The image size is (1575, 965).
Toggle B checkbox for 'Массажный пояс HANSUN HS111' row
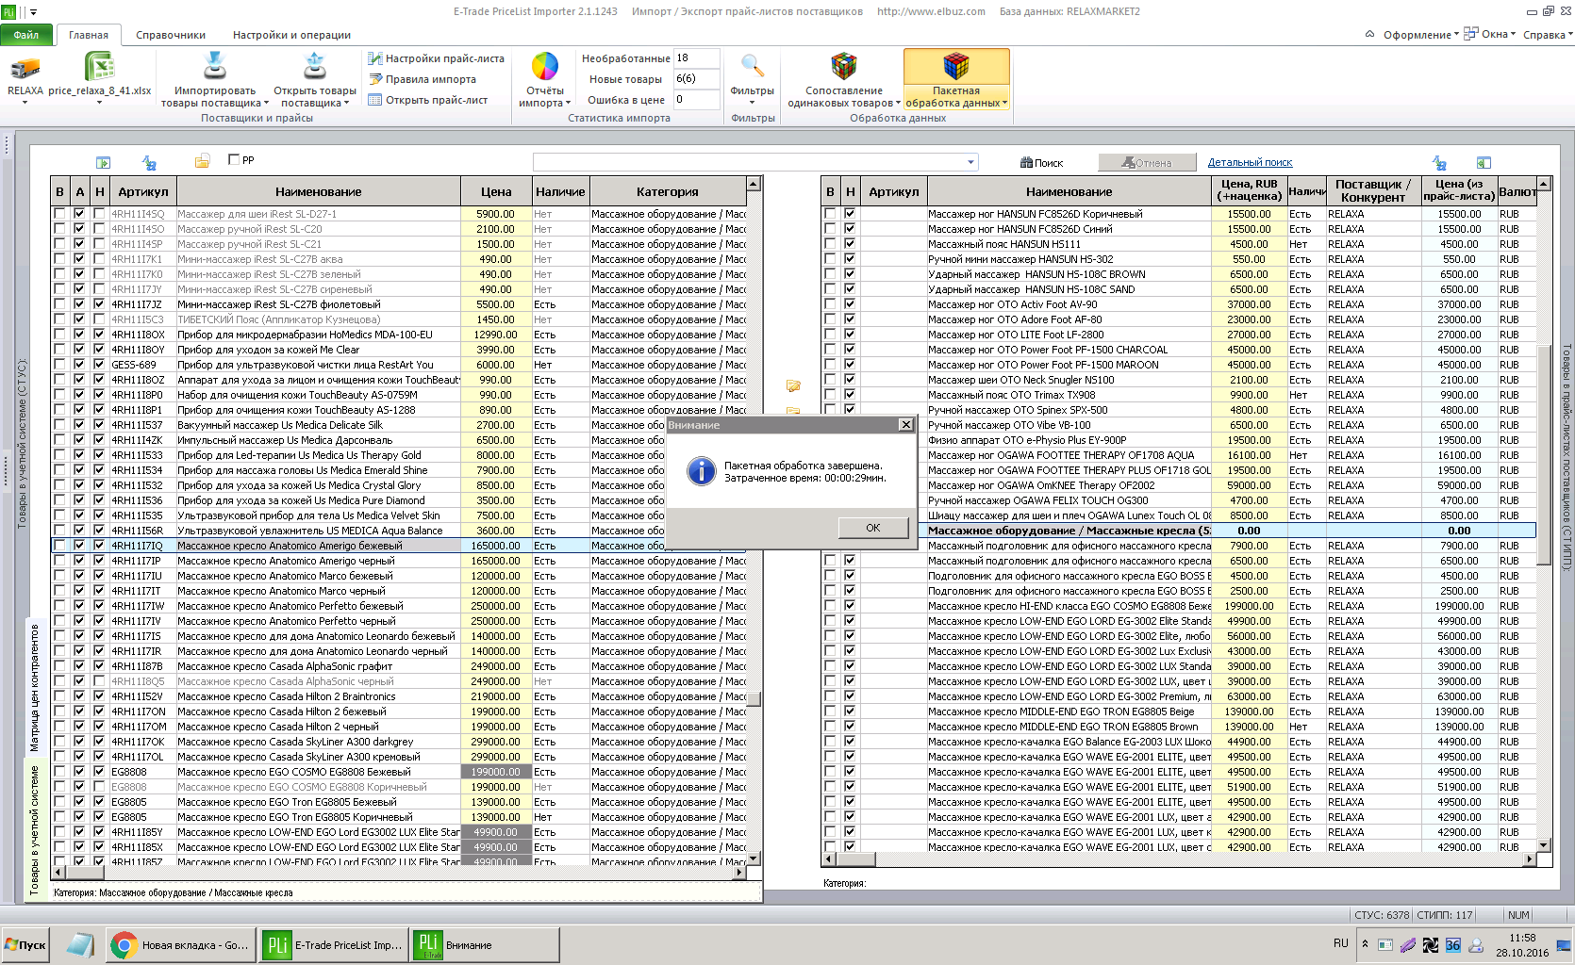830,244
